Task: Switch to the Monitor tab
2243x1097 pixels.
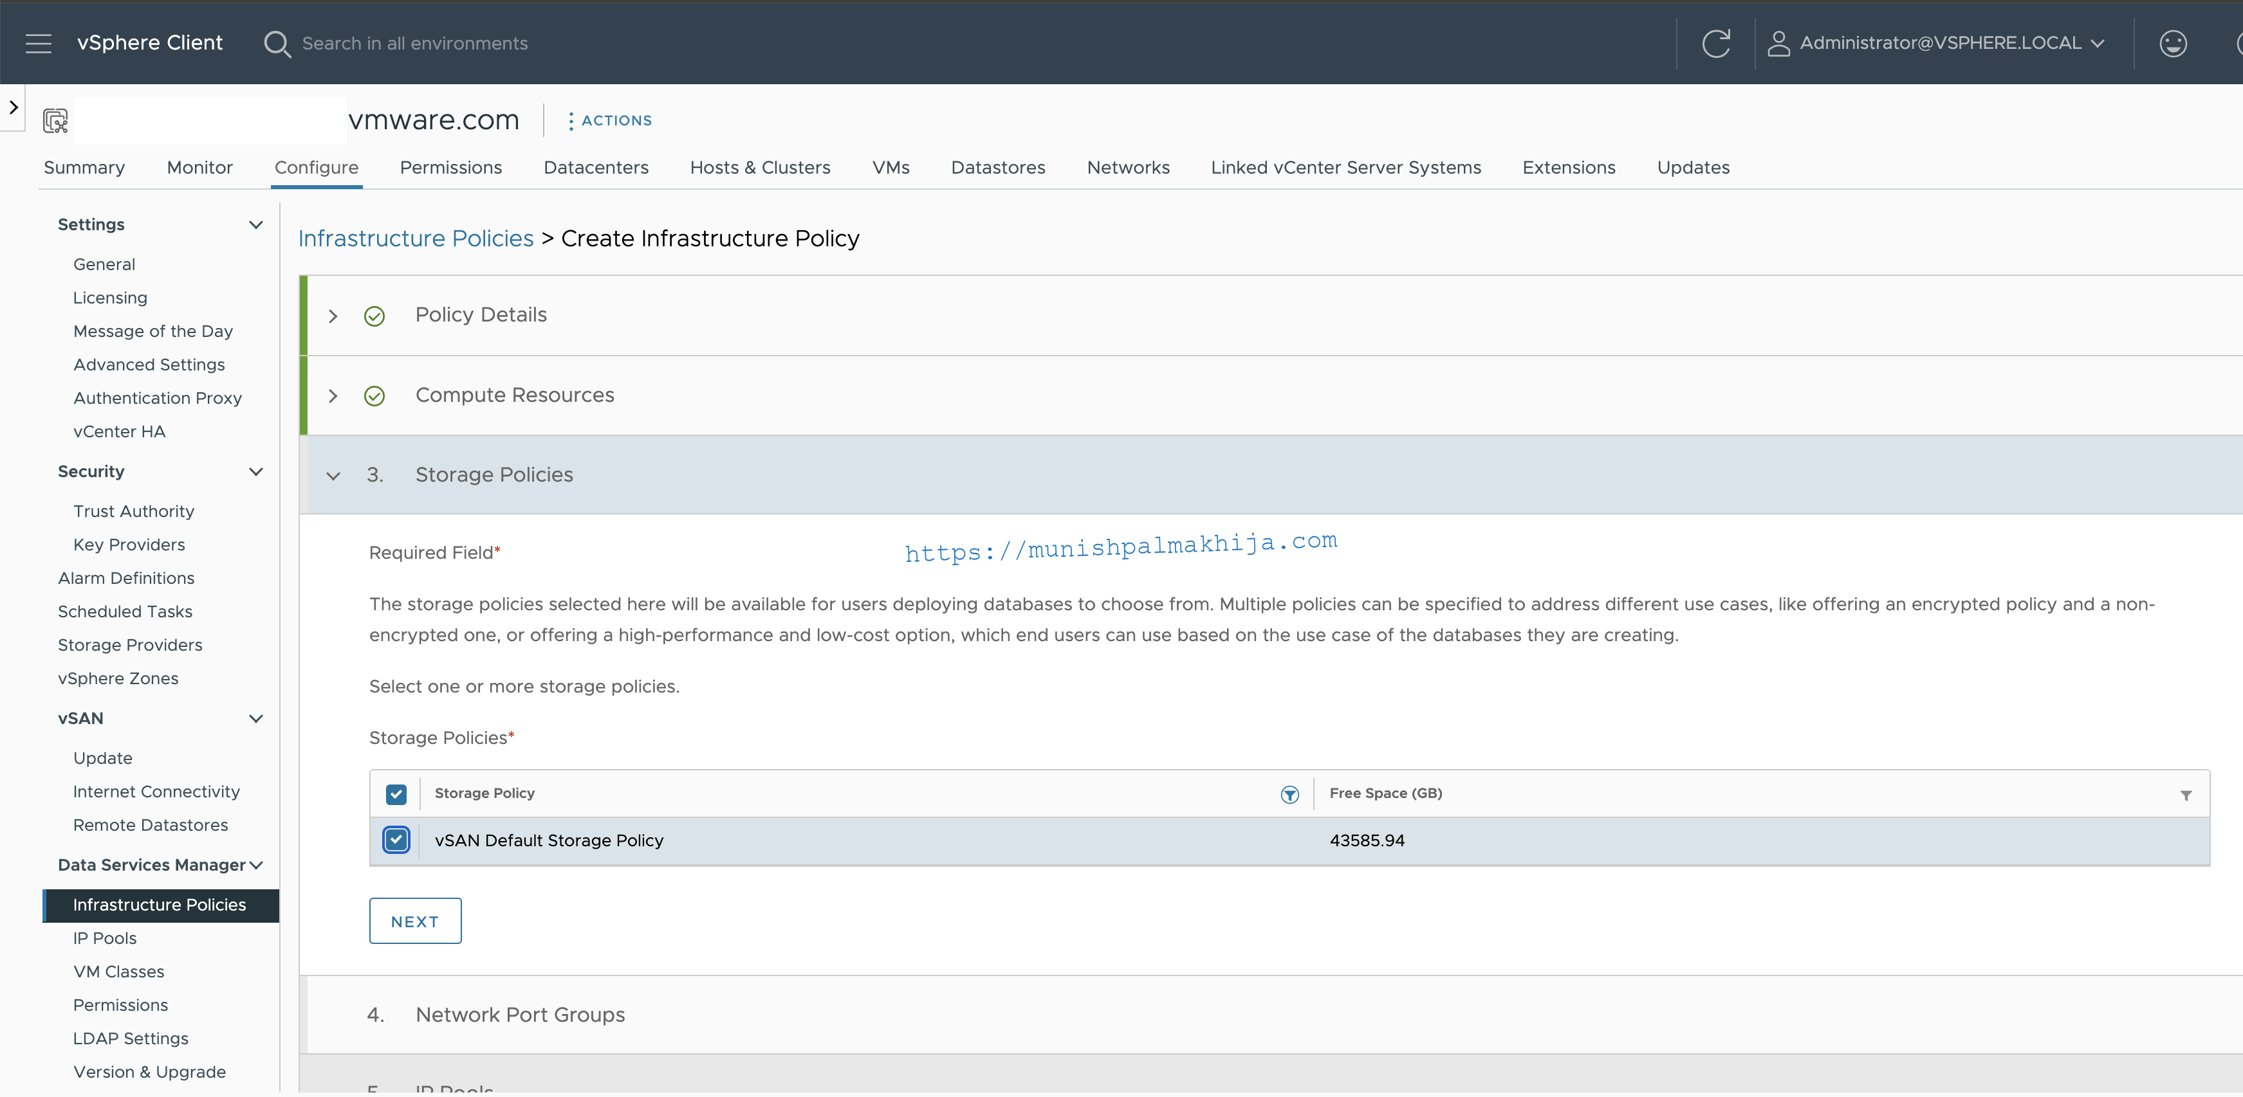Action: click(199, 167)
